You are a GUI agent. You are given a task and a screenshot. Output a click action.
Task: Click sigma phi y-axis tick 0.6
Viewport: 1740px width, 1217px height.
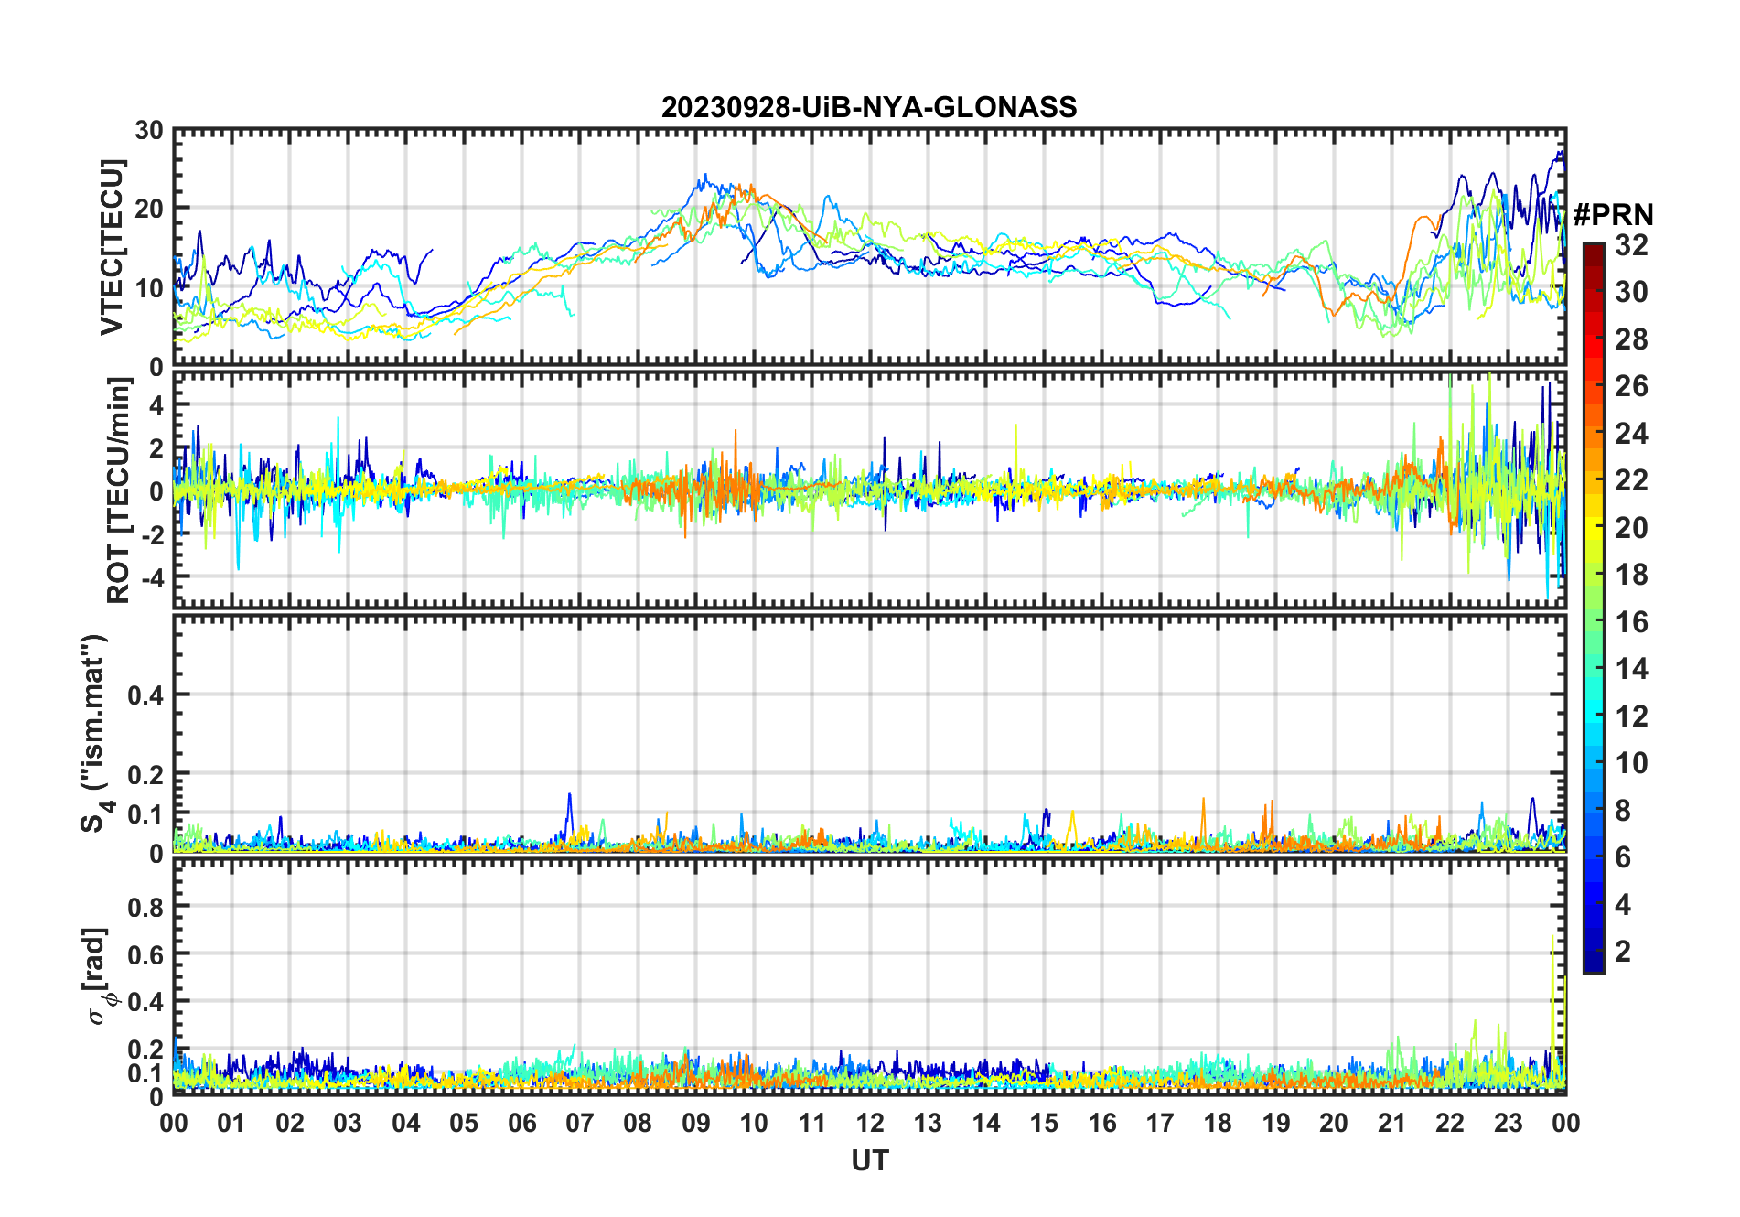pyautogui.click(x=145, y=954)
